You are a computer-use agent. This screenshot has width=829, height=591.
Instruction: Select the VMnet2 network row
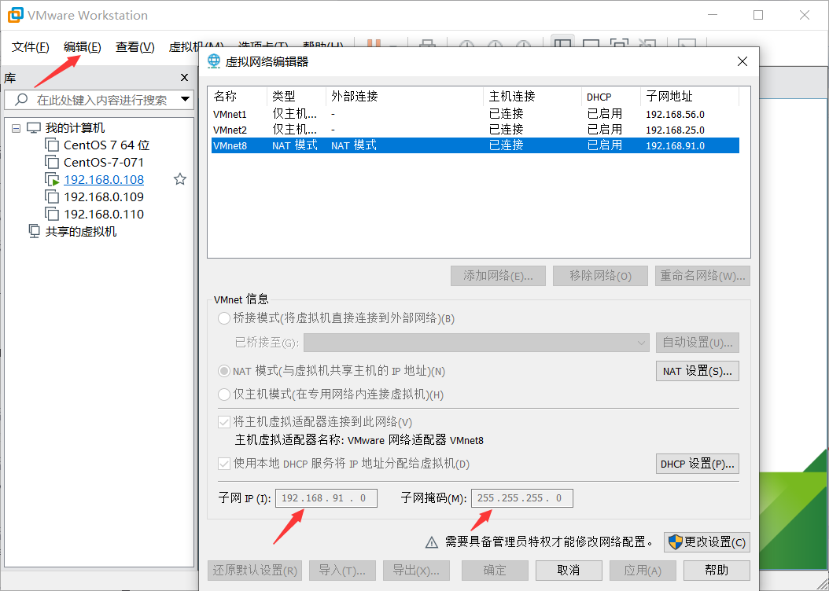[475, 130]
